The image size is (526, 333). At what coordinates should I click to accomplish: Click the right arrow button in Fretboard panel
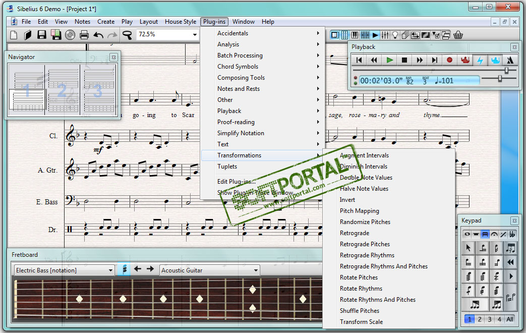click(x=150, y=269)
